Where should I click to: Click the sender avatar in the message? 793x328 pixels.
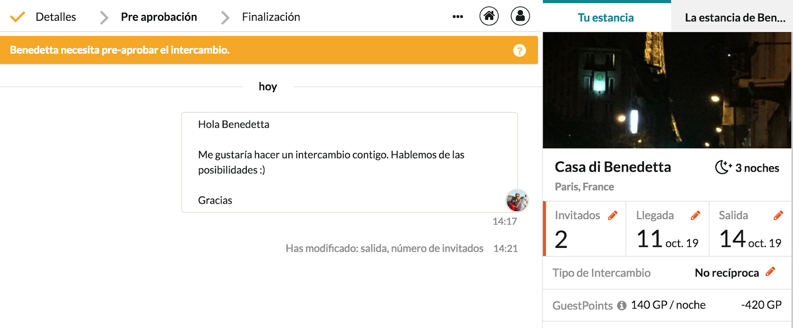pos(516,200)
